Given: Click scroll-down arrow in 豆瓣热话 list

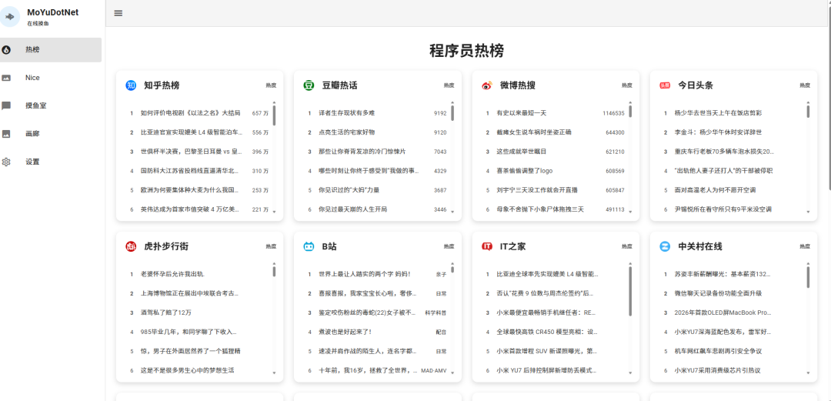Looking at the screenshot, I should 452,212.
